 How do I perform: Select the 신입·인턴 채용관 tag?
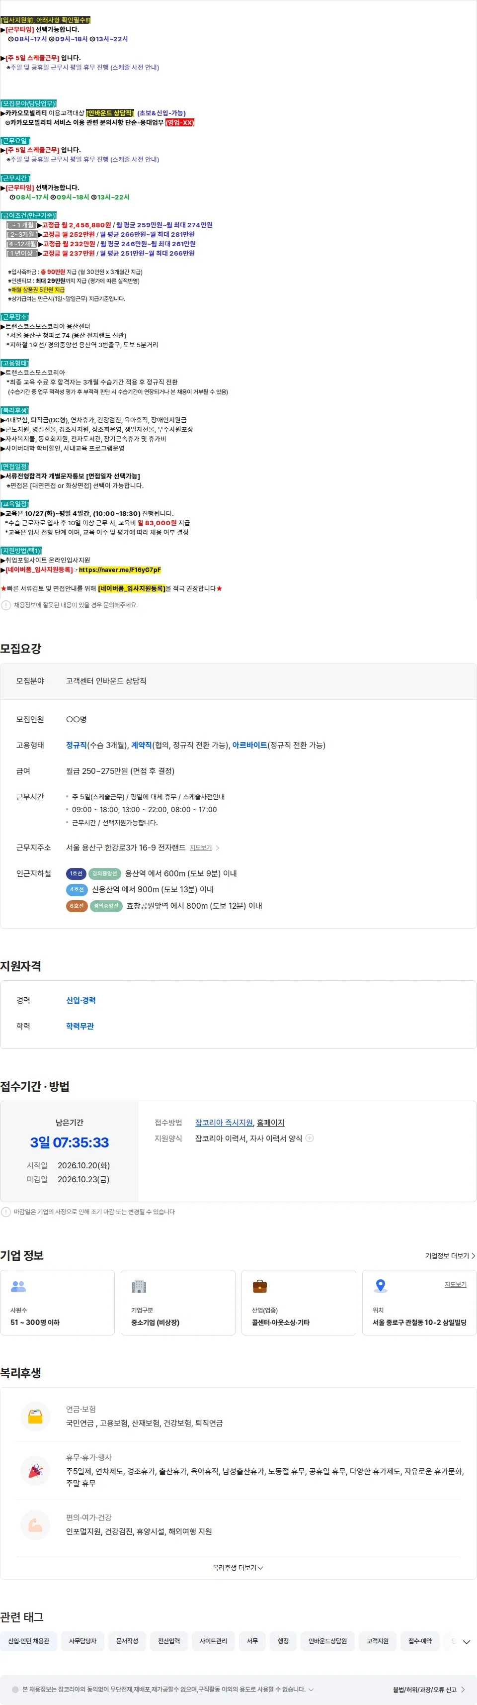coord(28,1641)
